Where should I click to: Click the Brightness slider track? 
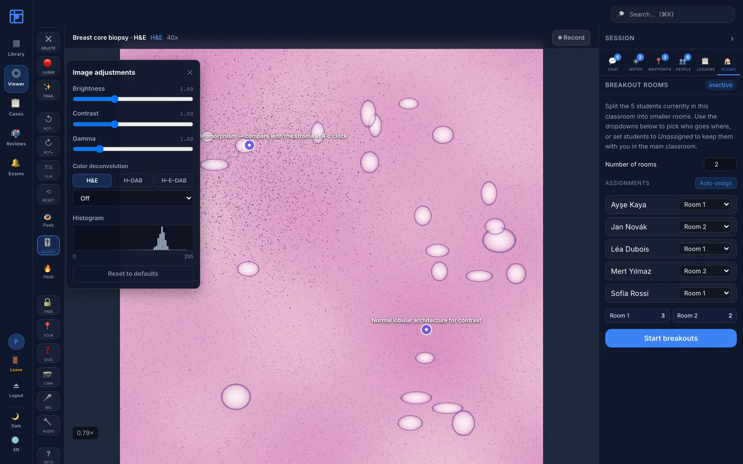[133, 99]
